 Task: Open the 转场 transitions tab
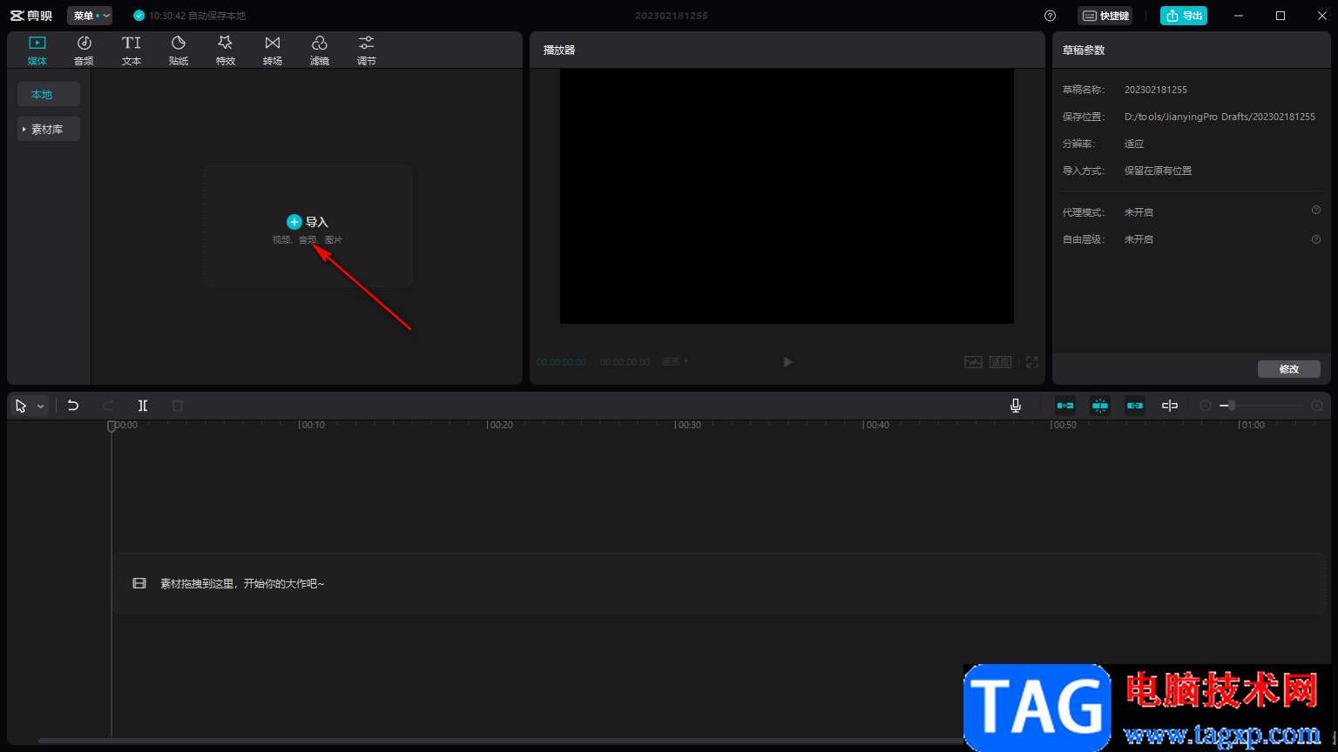[273, 50]
